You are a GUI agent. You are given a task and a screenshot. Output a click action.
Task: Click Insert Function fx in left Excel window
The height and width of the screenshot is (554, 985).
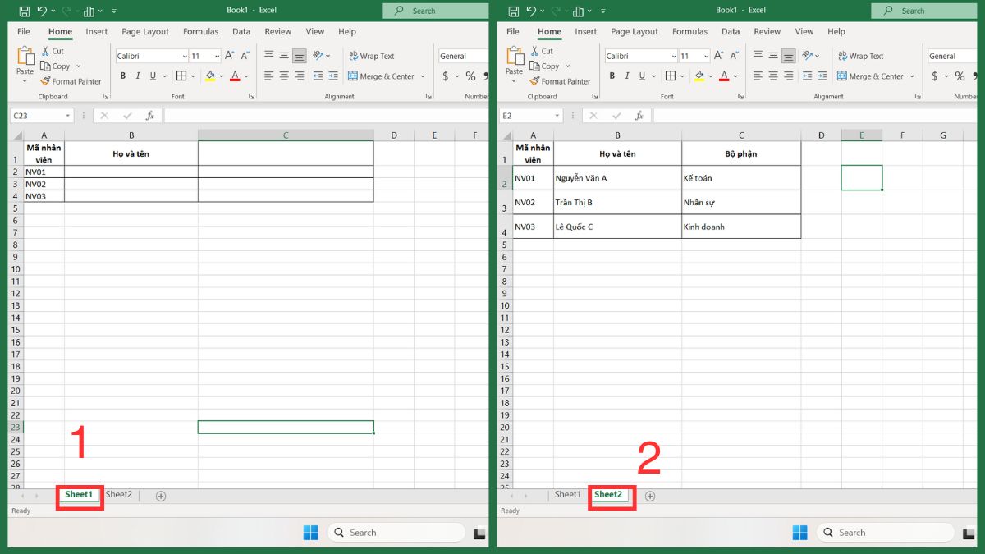coord(149,116)
